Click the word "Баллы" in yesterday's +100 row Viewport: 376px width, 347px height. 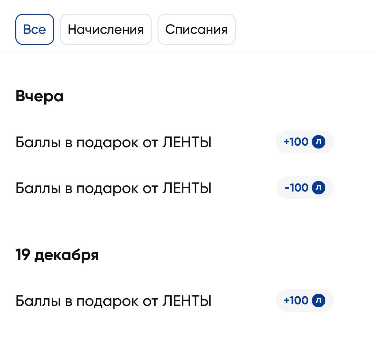[x=38, y=142]
